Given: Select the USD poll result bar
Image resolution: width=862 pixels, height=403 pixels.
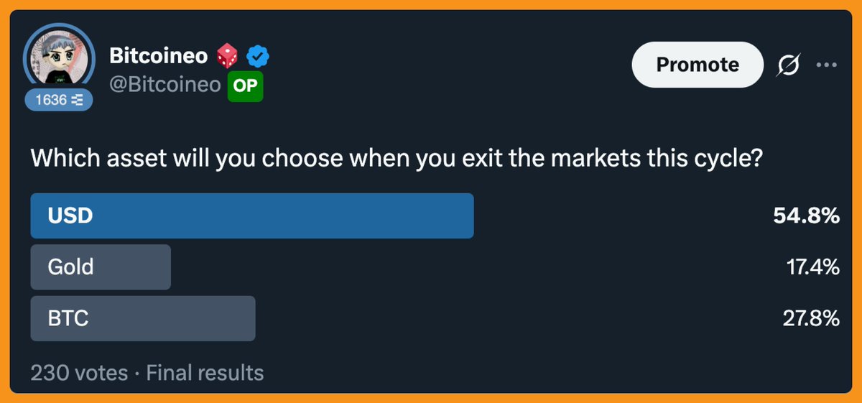Looking at the screenshot, I should pyautogui.click(x=252, y=216).
